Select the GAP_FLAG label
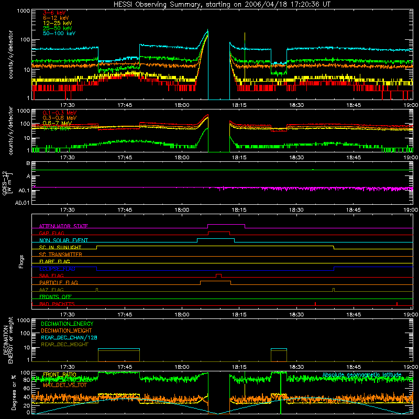 [51, 233]
